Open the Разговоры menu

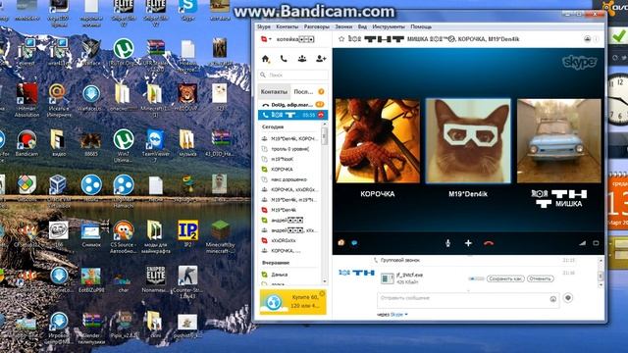tap(316, 26)
